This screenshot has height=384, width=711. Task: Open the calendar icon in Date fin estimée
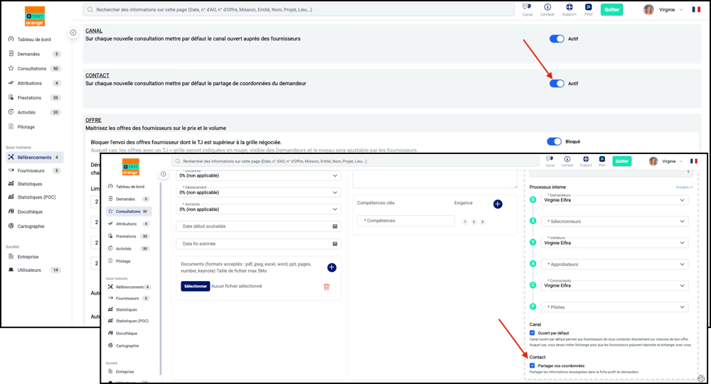click(x=335, y=243)
